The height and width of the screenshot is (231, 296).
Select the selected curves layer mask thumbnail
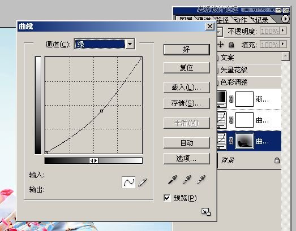244,141
